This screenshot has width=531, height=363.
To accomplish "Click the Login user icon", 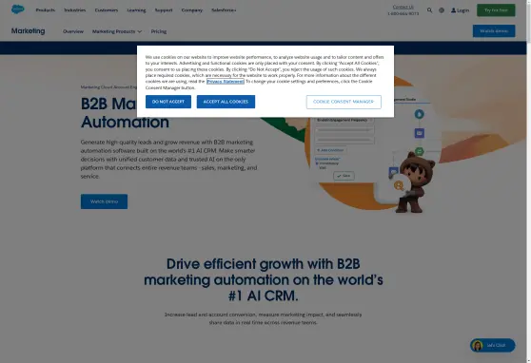I will 454,10.
